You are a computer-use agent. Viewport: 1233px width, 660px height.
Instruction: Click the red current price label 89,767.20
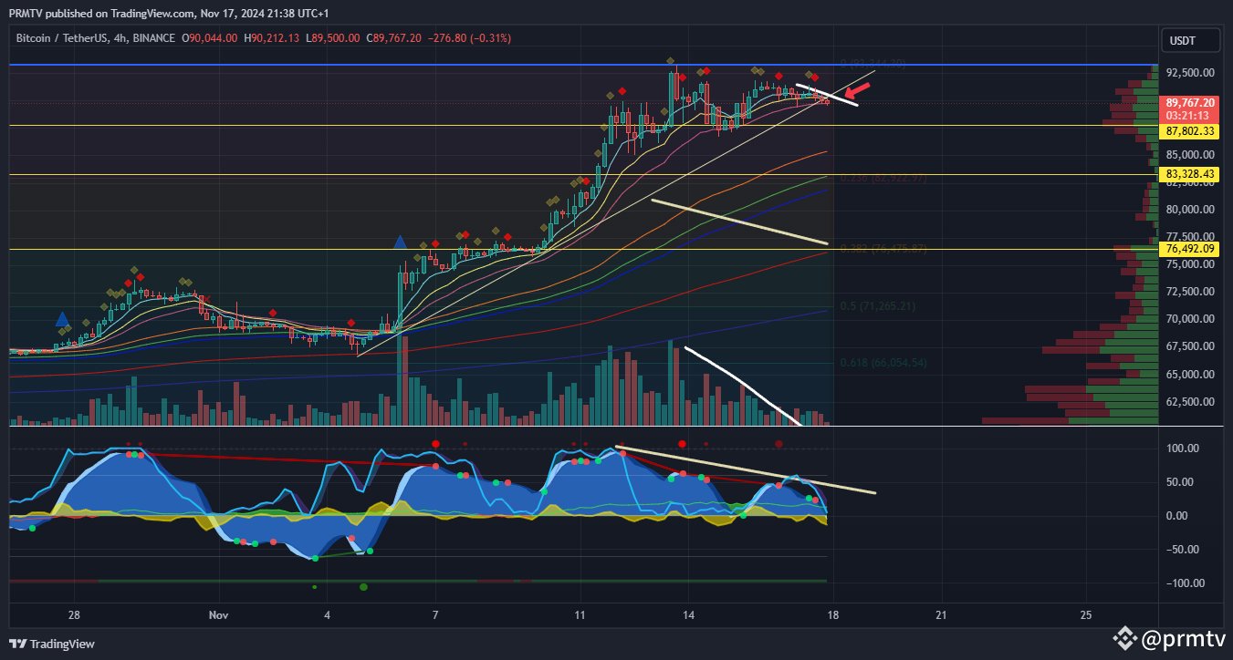pos(1189,103)
